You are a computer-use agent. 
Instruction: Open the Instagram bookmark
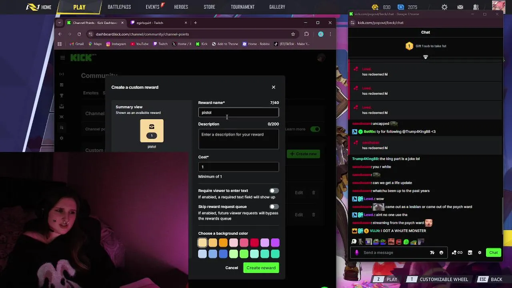(116, 44)
